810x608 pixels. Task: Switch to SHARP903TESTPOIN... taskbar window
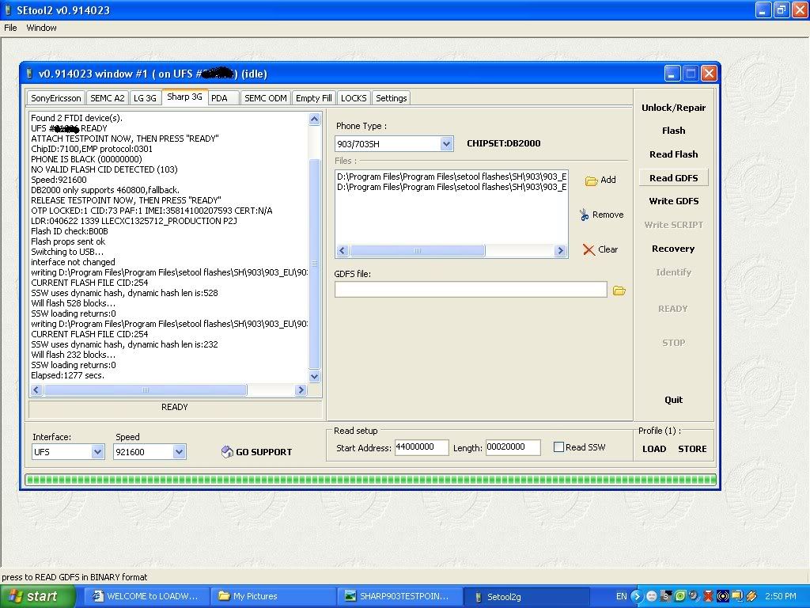pyautogui.click(x=399, y=596)
